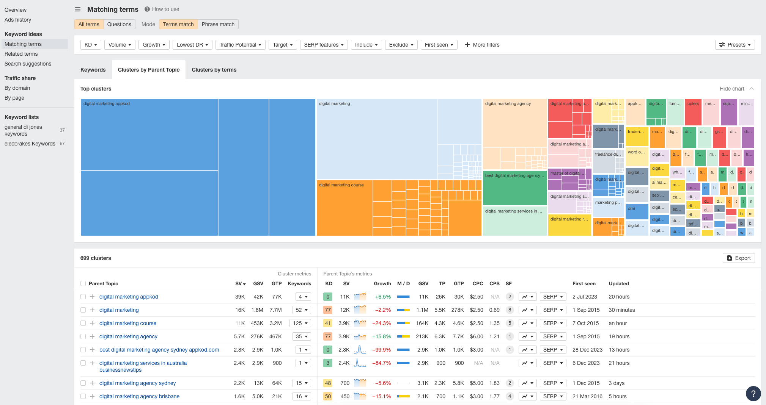Image resolution: width=766 pixels, height=405 pixels.
Task: Tick the checkbox for digital marketing agency sydney
Action: (83, 383)
